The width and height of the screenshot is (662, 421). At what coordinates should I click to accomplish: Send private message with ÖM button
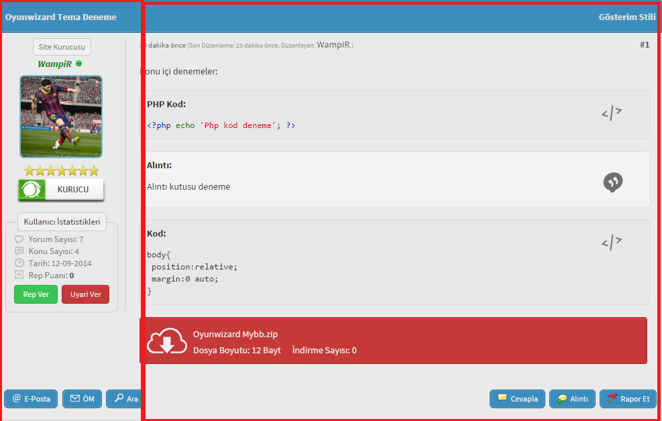[82, 399]
